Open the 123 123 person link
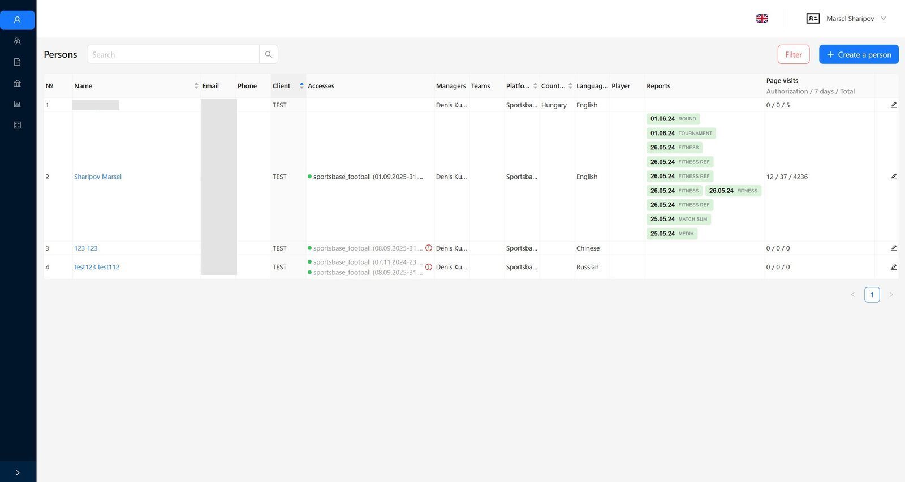 point(86,248)
